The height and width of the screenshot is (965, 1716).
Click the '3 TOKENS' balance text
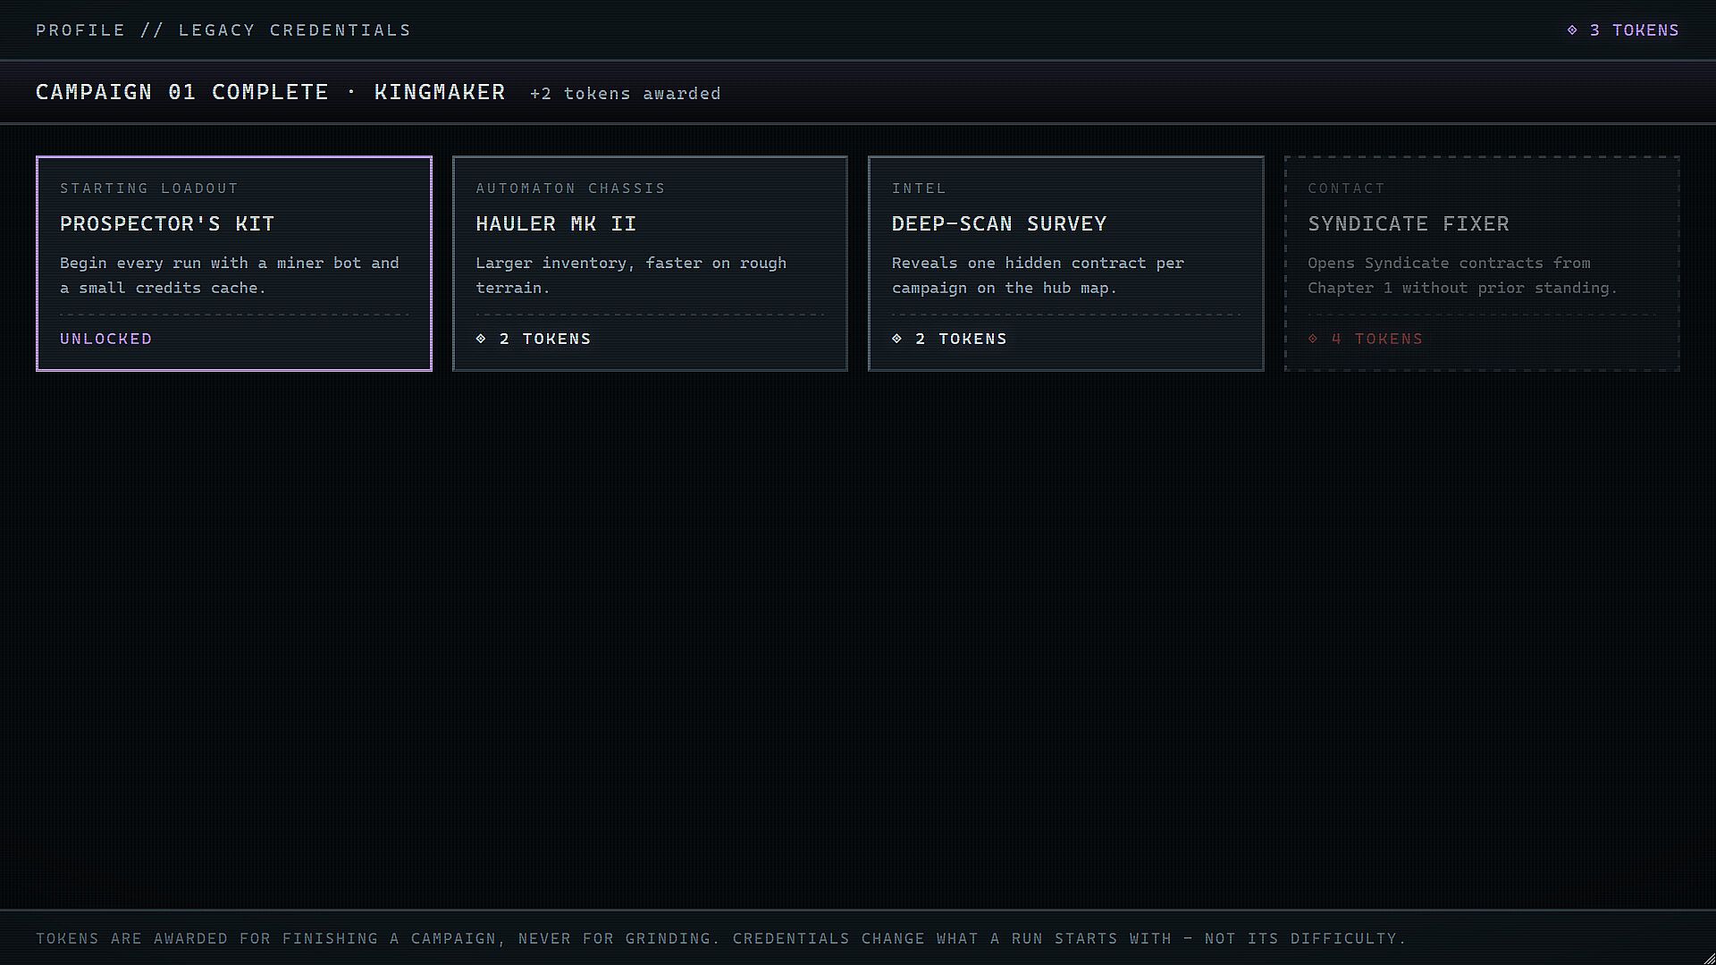point(1635,30)
